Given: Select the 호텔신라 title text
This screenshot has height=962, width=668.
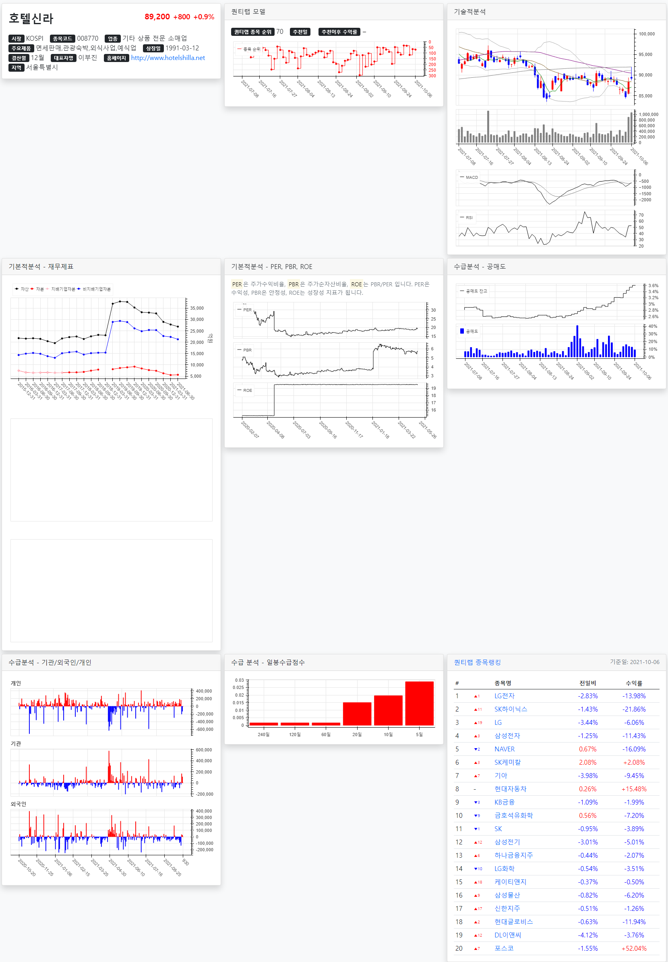Looking at the screenshot, I should (31, 19).
